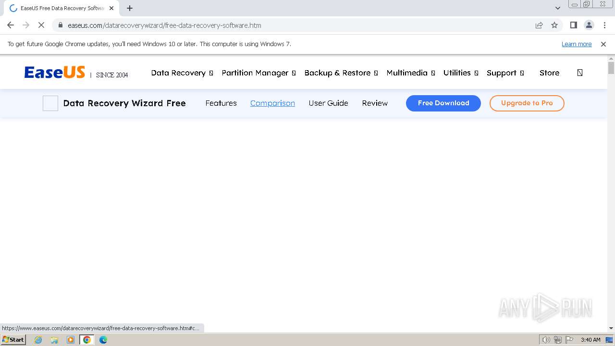Image resolution: width=615 pixels, height=346 pixels.
Task: Select Chrome in the taskbar
Action: point(87,340)
